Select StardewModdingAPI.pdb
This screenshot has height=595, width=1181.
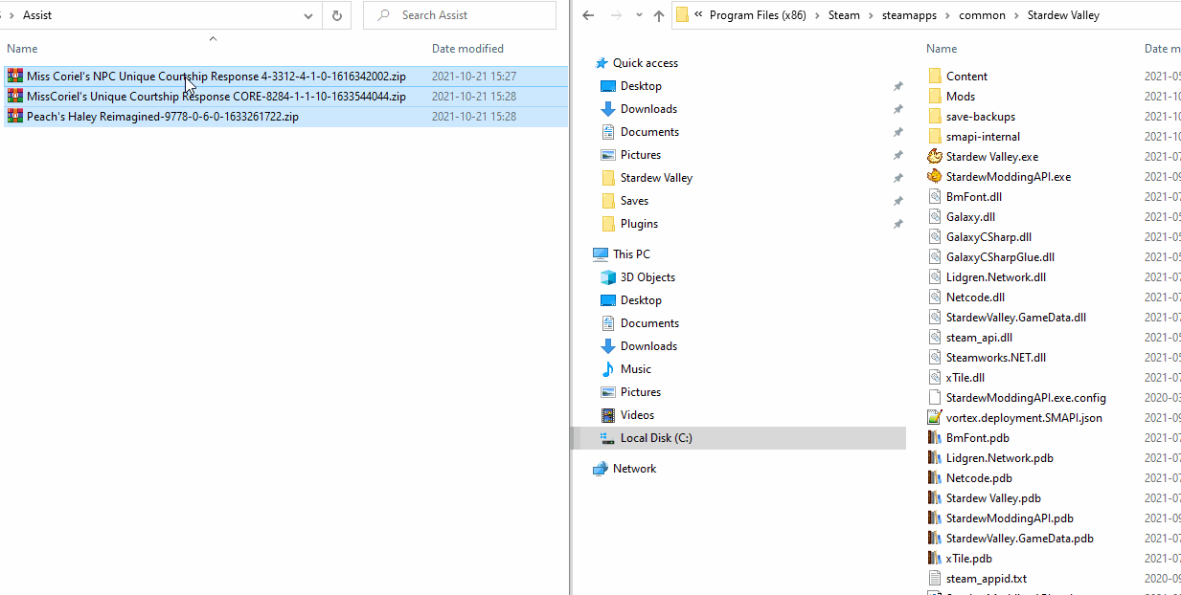coord(1010,518)
